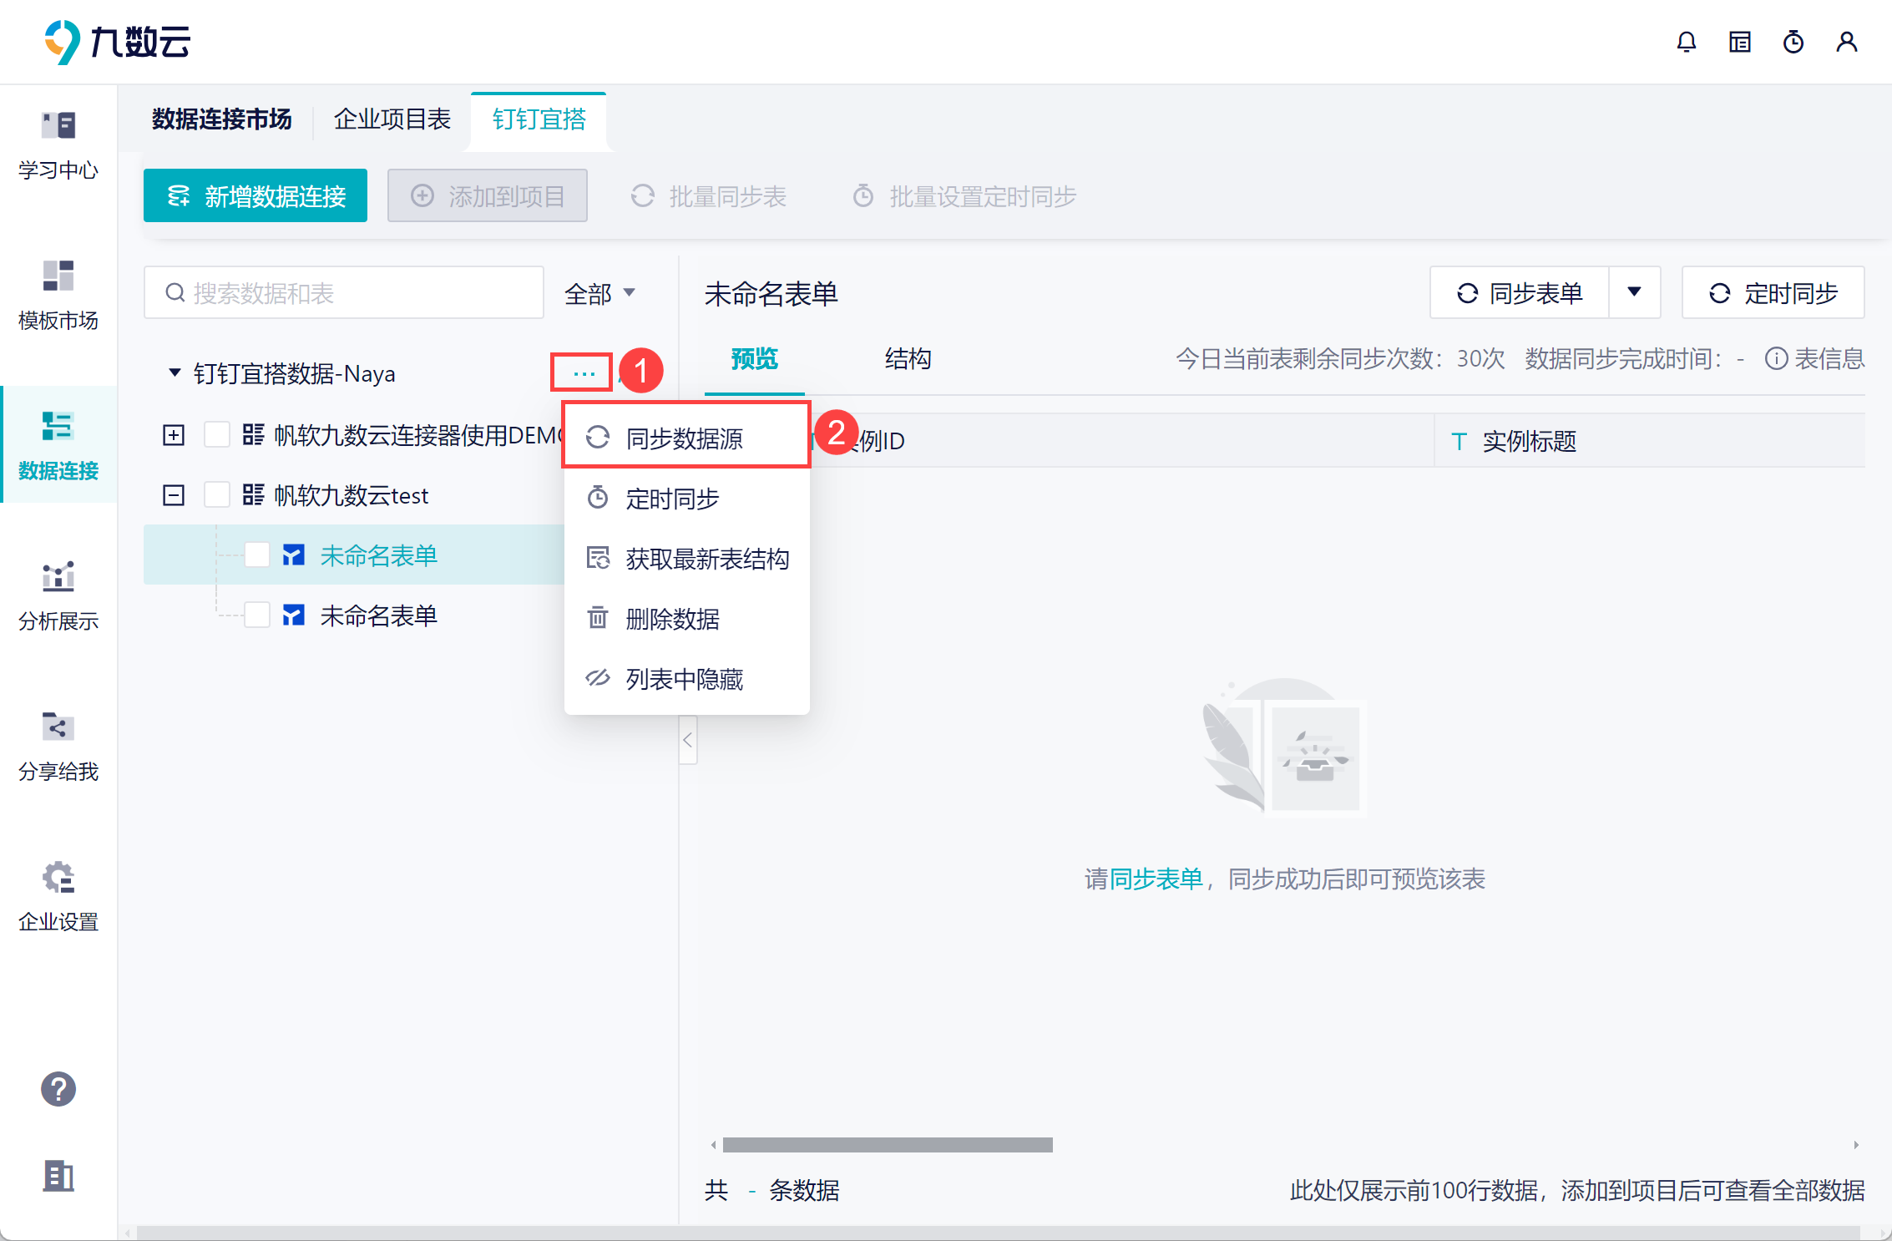Click the 同步表单 link in empty message
Screen dimensions: 1892x1241
tap(1156, 879)
